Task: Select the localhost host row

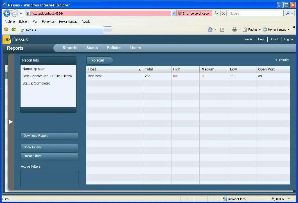Action: (188, 76)
